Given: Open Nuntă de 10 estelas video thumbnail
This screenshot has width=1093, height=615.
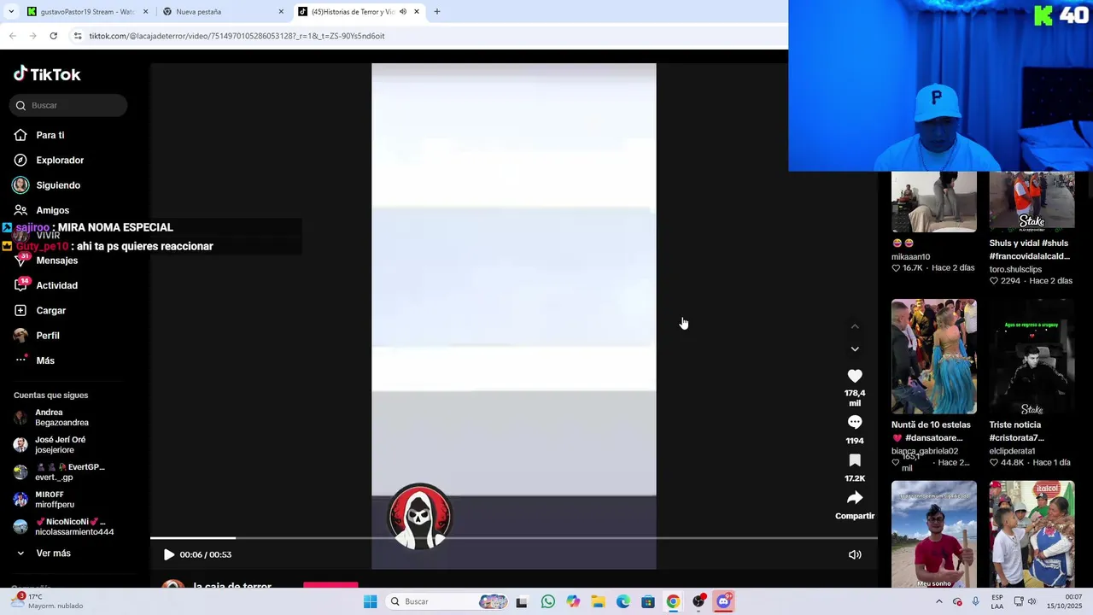Looking at the screenshot, I should tap(934, 356).
